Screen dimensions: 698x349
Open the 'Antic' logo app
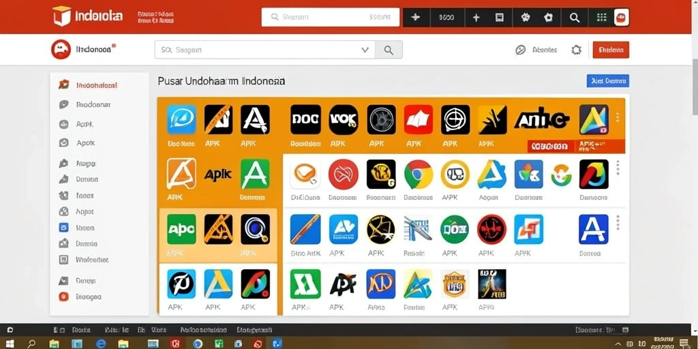[542, 119]
